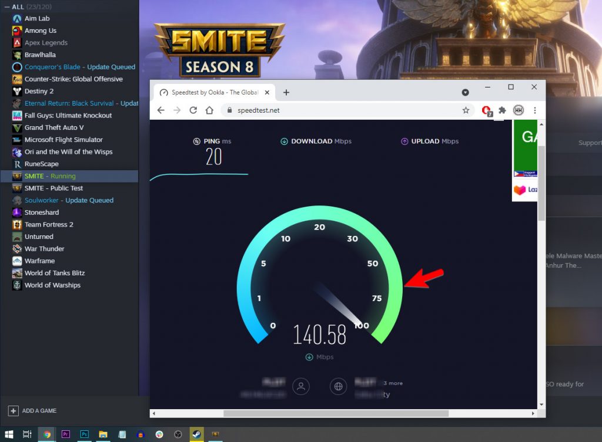
Task: Click the Warframe icon
Action: coord(17,261)
